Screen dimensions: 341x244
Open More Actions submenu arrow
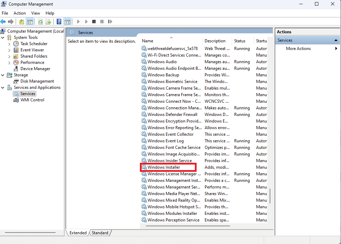[x=336, y=49]
